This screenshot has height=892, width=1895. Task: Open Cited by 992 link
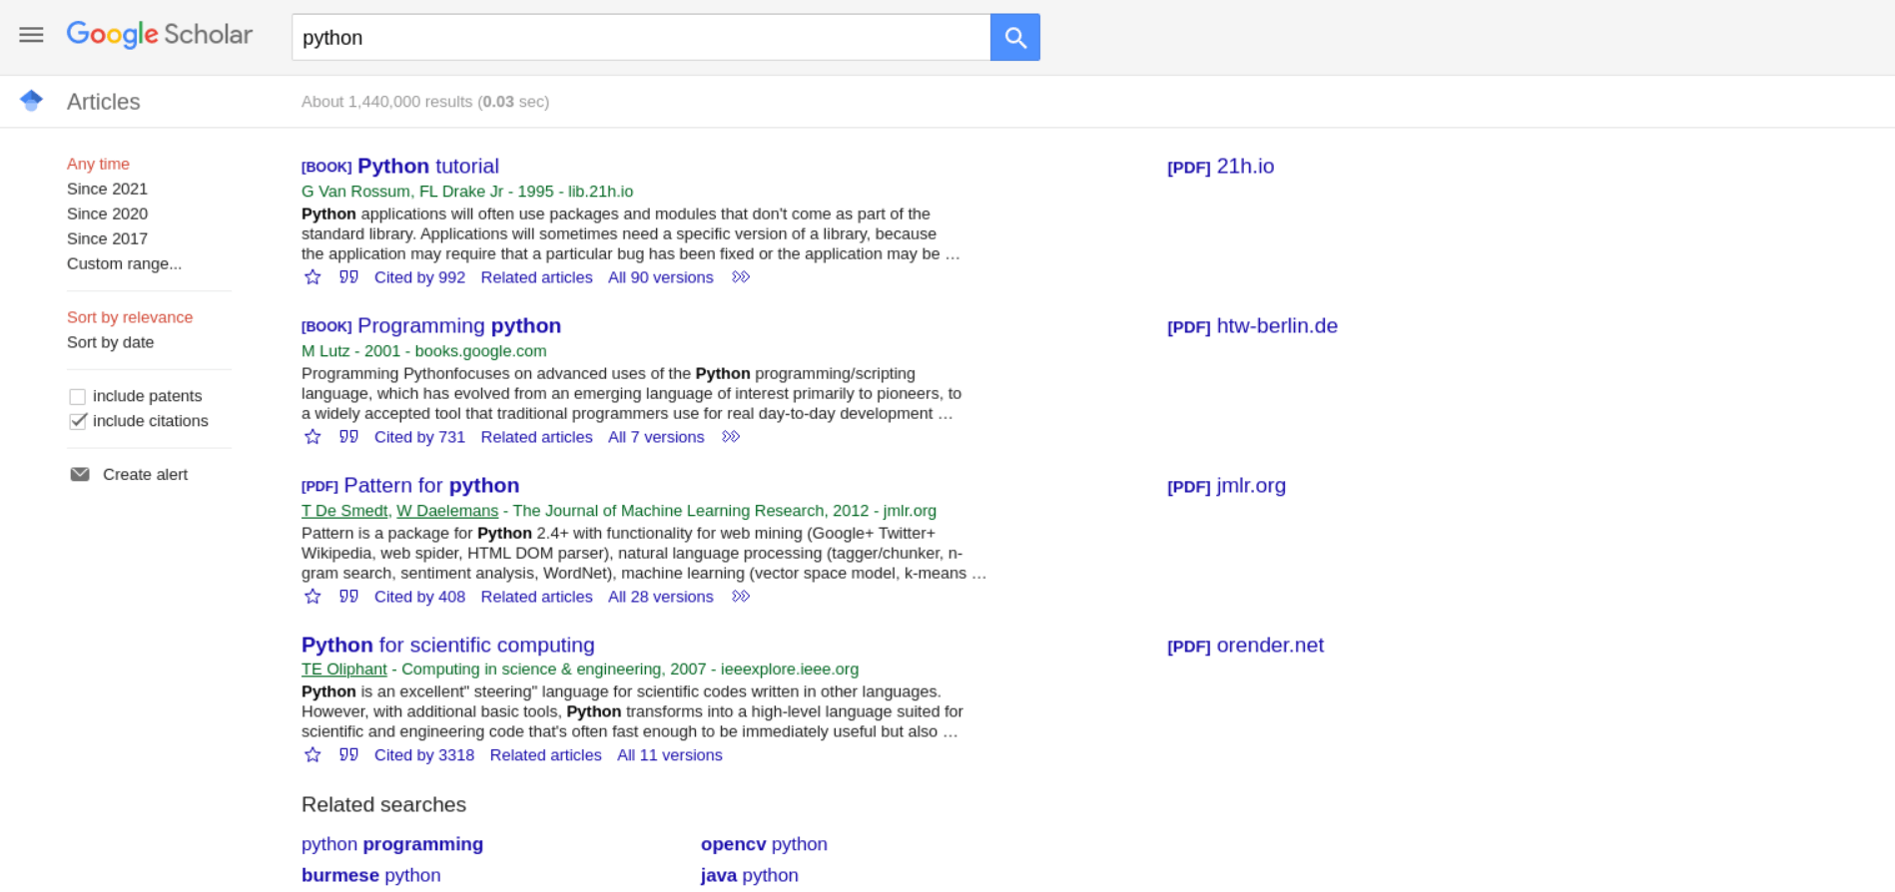[x=419, y=277]
